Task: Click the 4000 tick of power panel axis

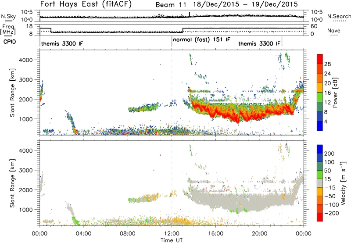Action: tap(26, 60)
